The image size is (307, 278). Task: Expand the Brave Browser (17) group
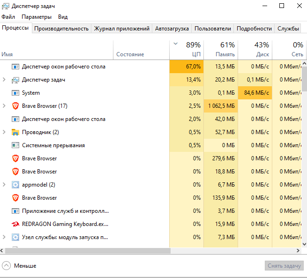coord(4,106)
